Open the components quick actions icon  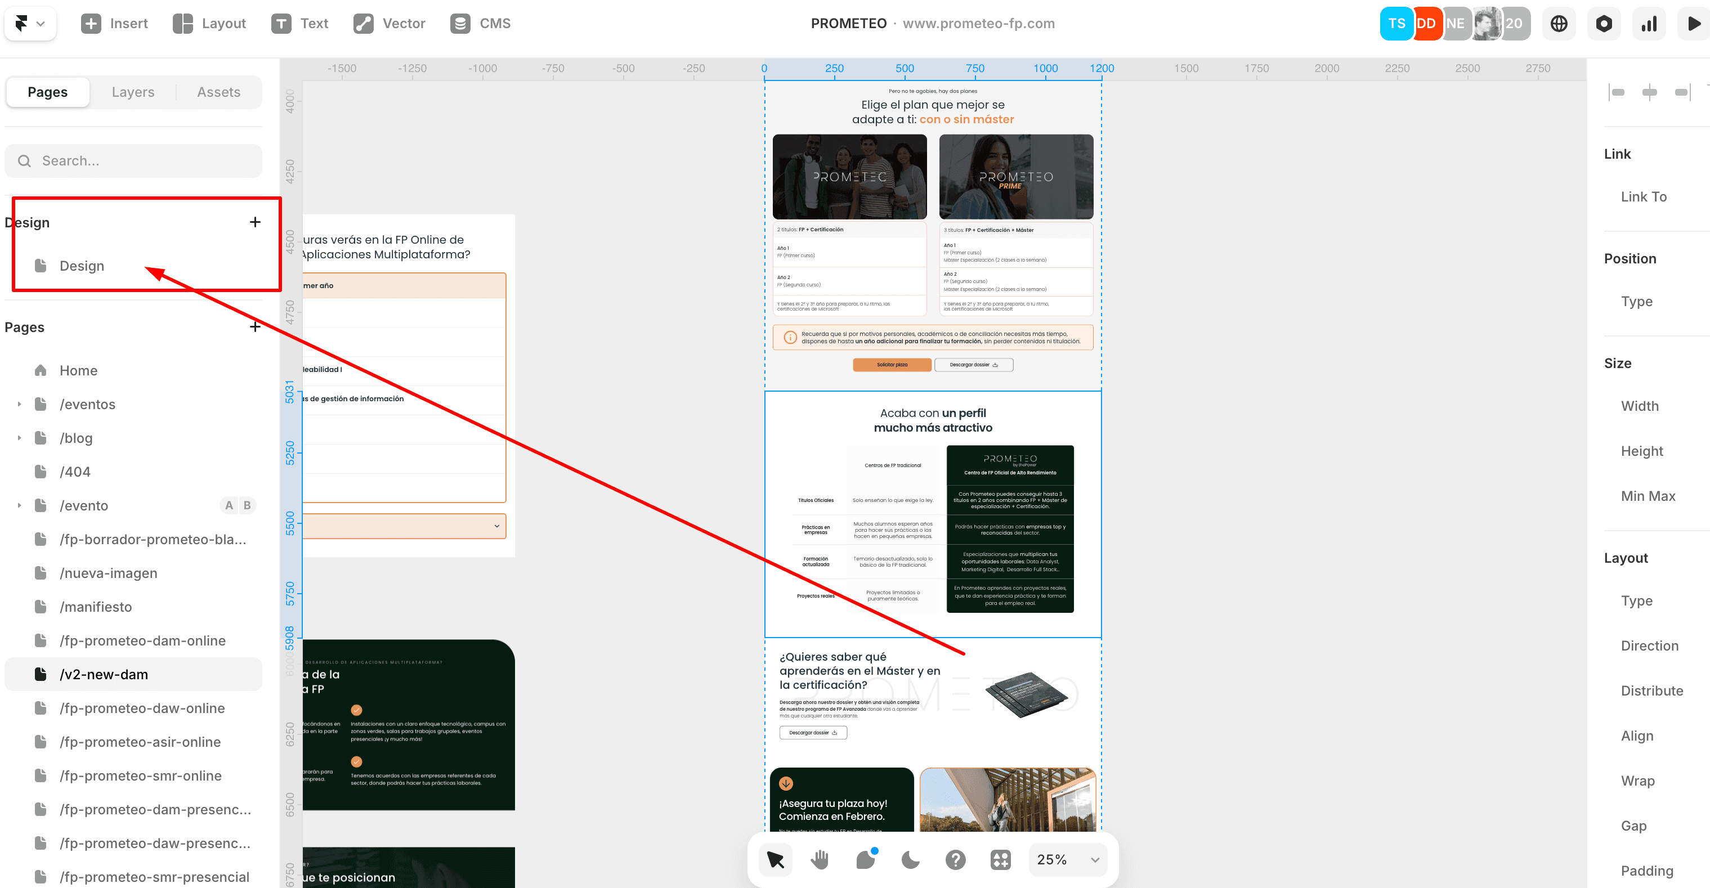click(x=1000, y=859)
